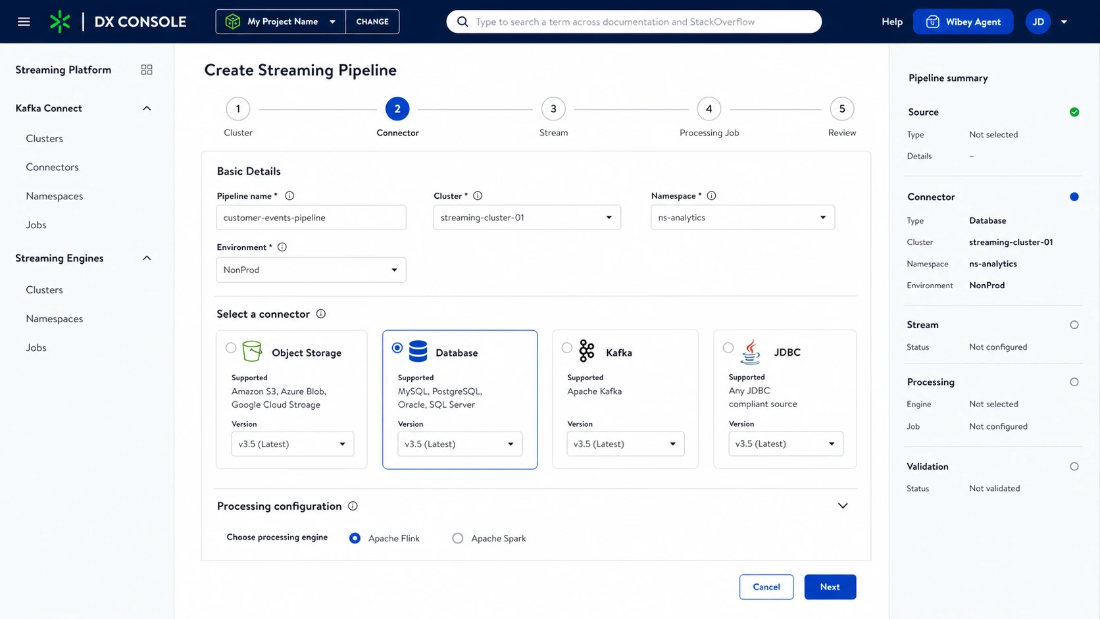The height and width of the screenshot is (619, 1100).
Task: Open Connectors in the sidebar
Action: click(x=53, y=167)
